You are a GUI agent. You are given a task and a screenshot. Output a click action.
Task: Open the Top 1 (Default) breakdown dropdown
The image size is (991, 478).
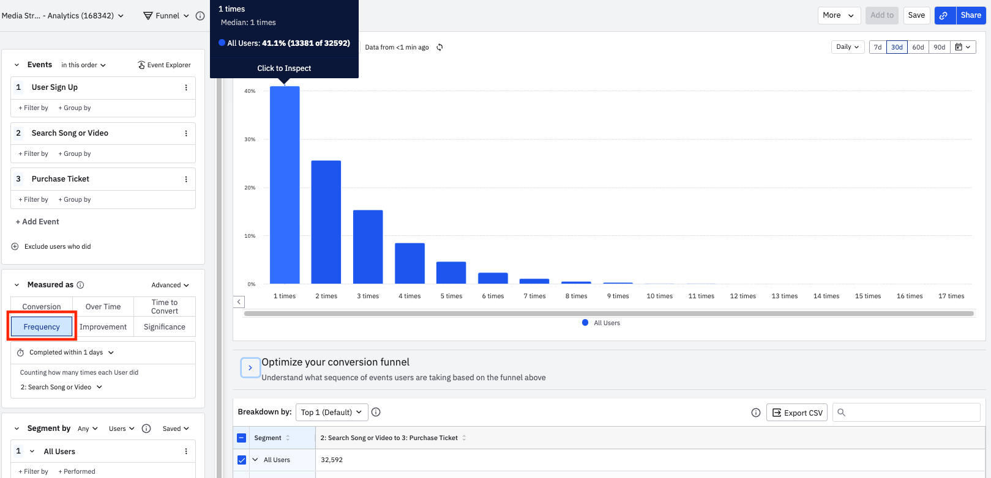331,412
